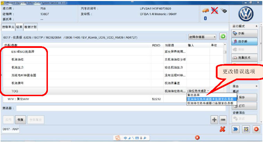Click the Volkswagen logo
The image size is (263, 142).
tap(246, 14)
